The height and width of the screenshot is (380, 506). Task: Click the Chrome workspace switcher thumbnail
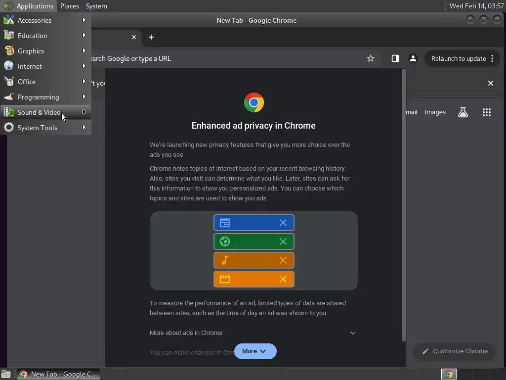(x=449, y=374)
